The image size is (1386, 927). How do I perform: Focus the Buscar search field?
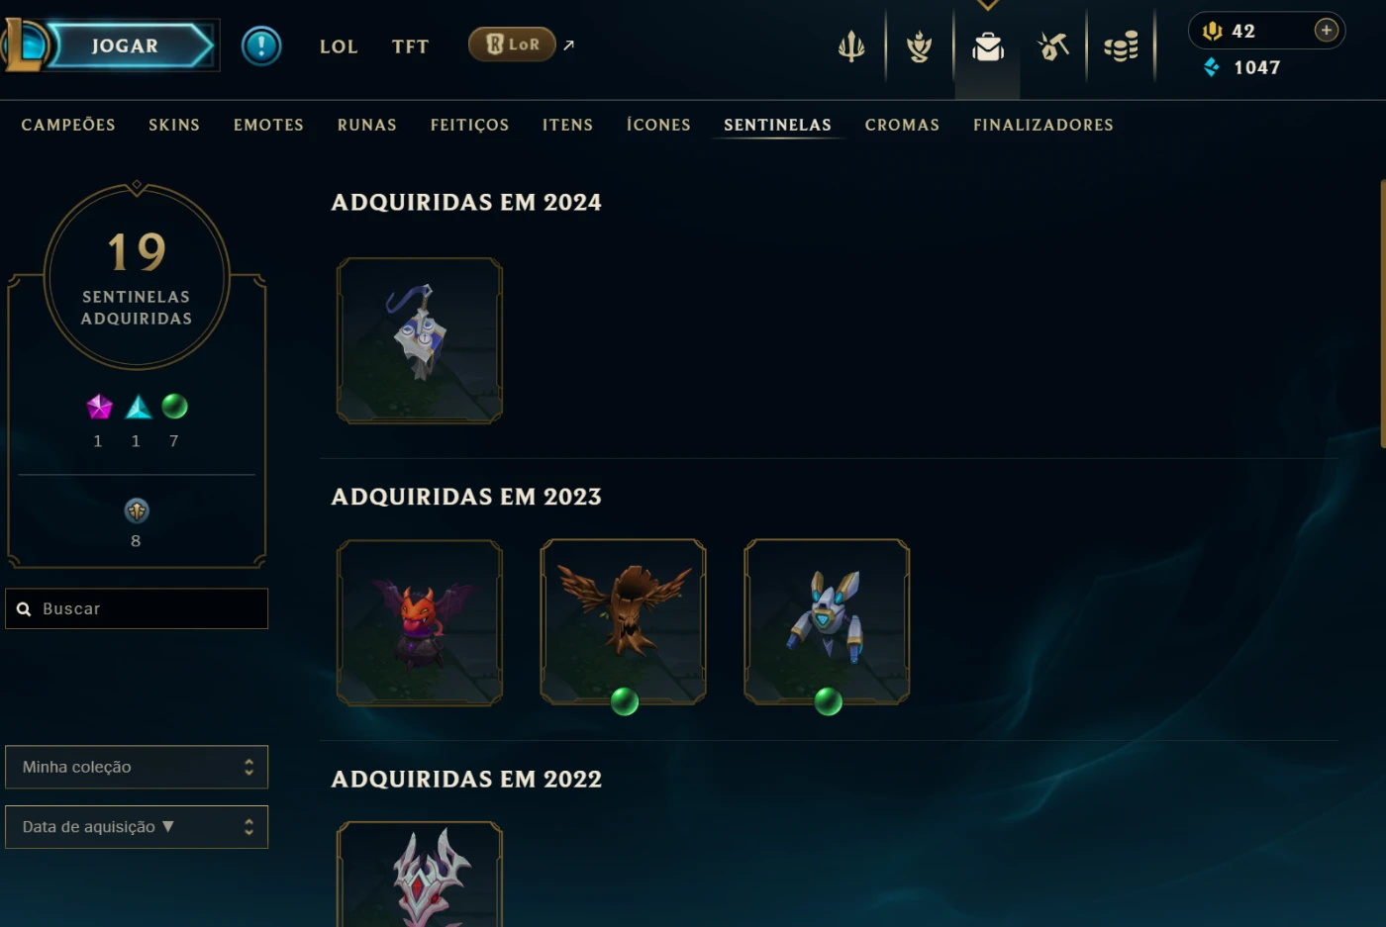click(x=137, y=608)
